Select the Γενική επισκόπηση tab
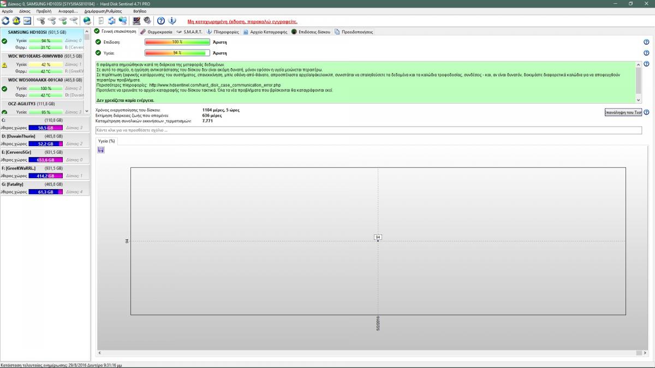 click(115, 32)
